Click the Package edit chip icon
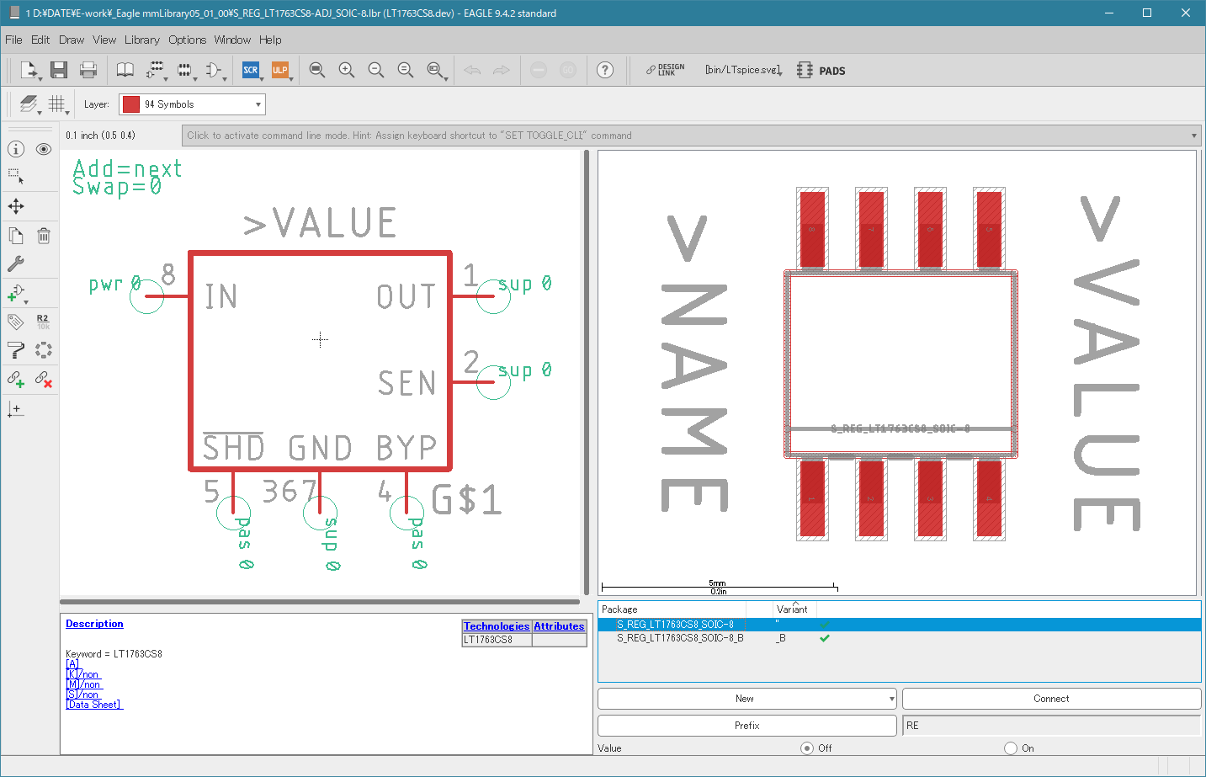Screen dimensions: 1206x777 point(184,70)
